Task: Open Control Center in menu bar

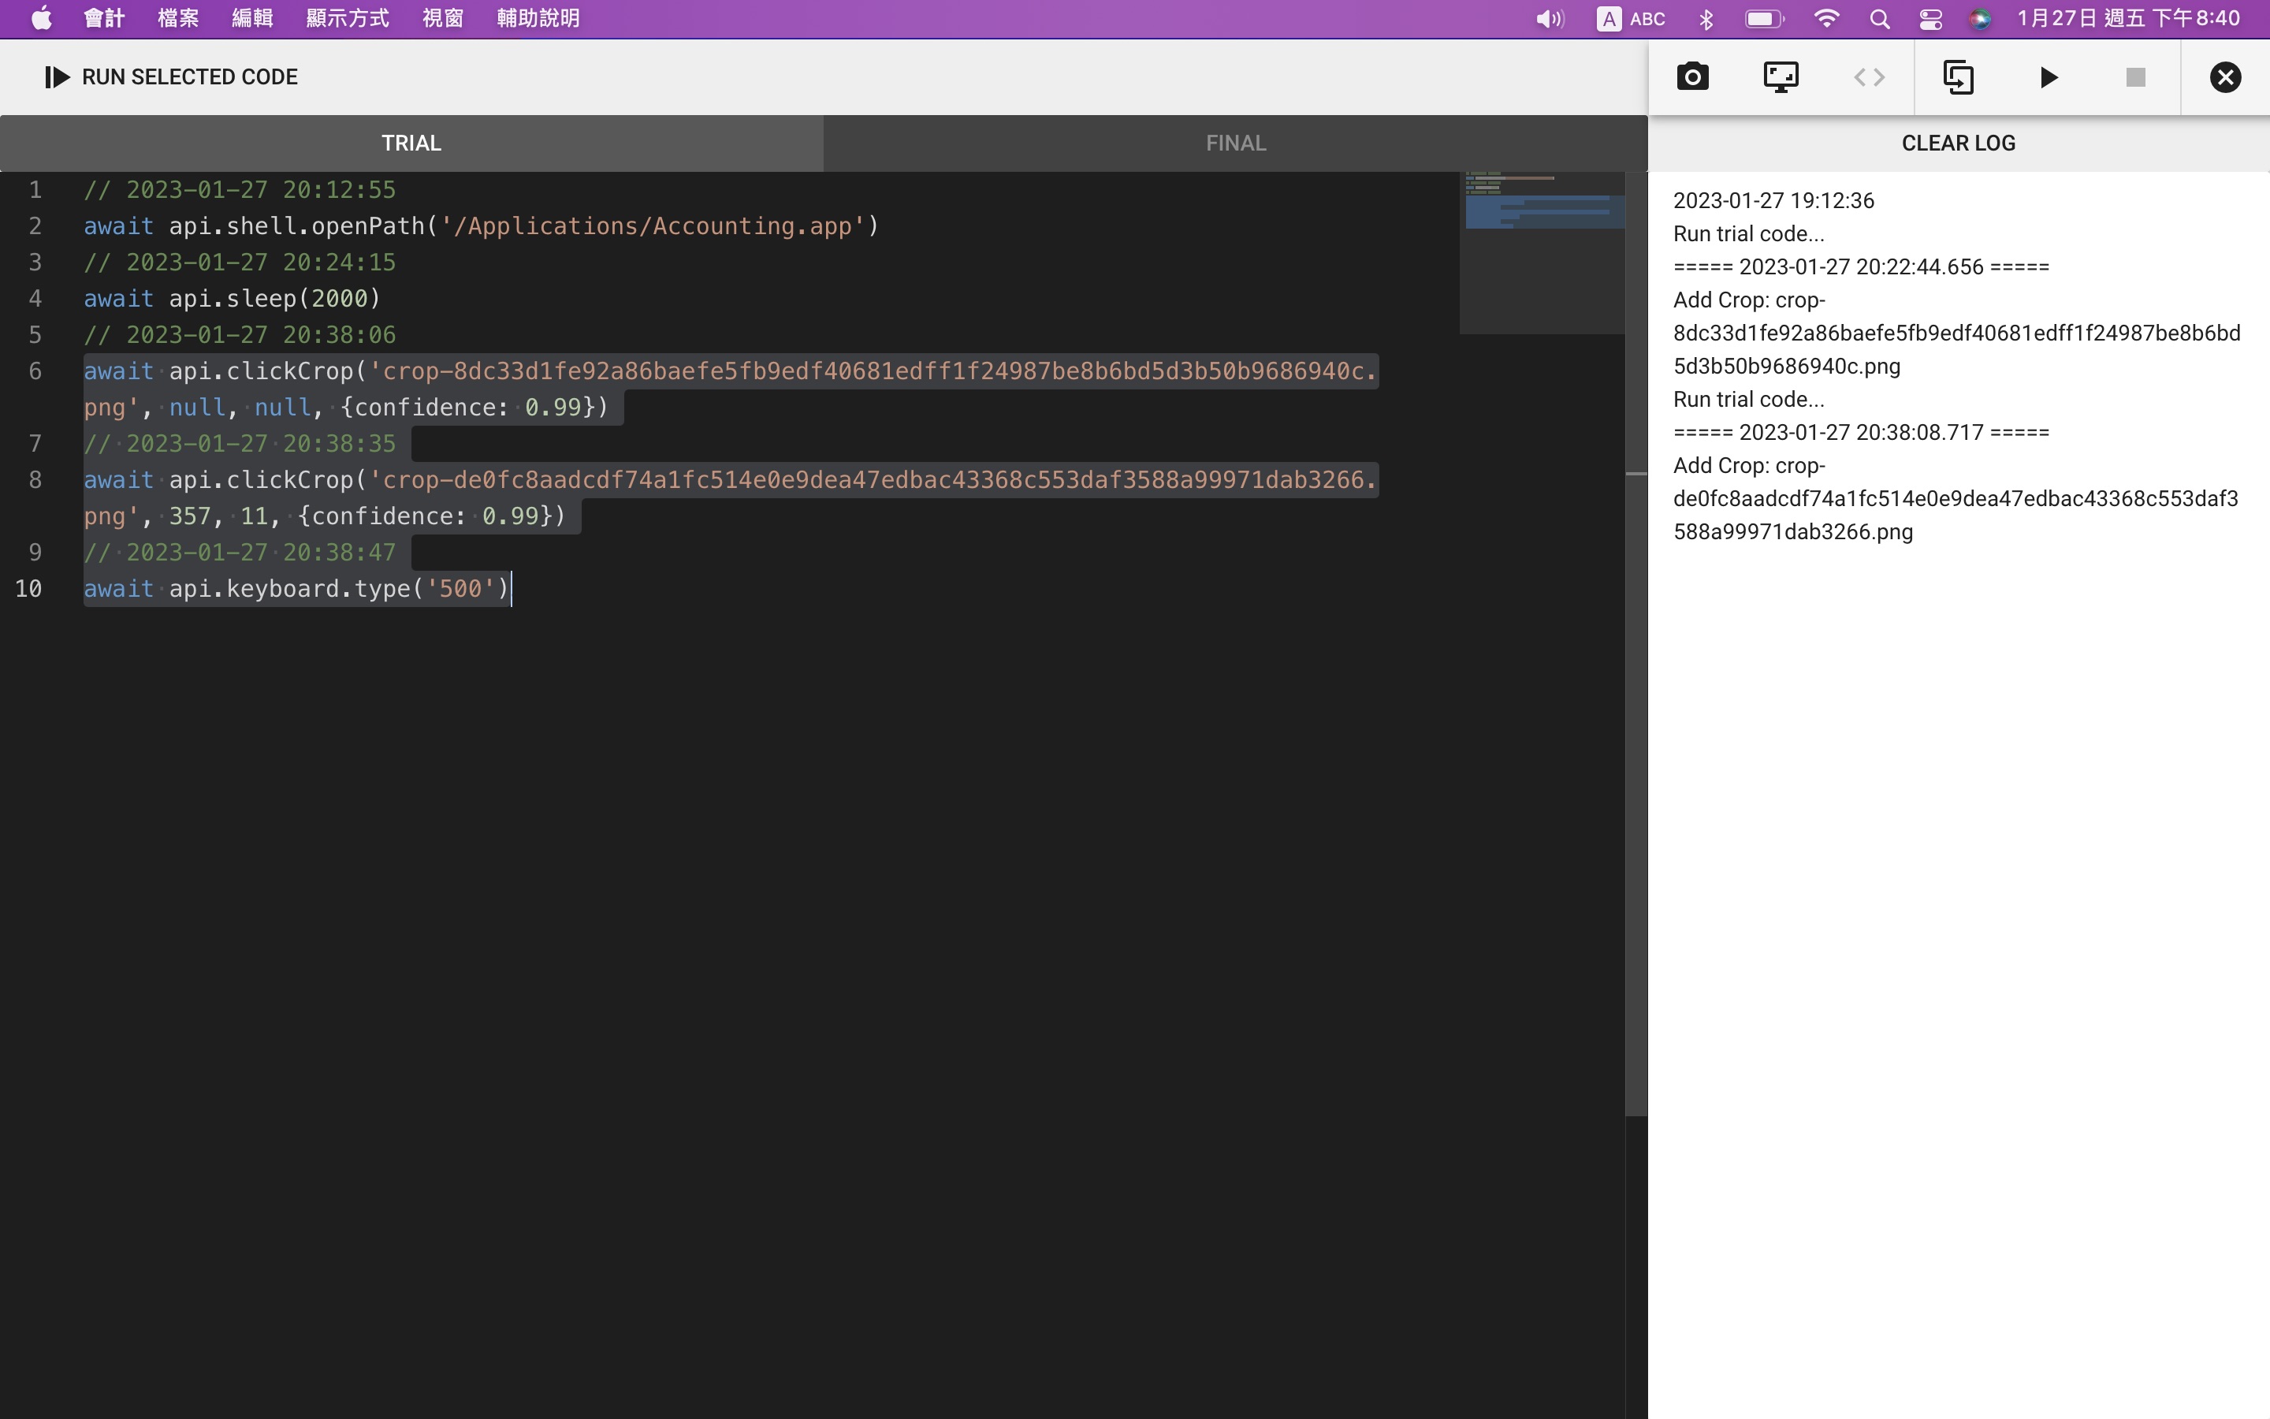Action: 1929,19
